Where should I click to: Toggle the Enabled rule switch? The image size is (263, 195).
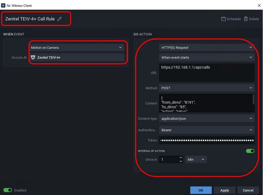tap(8, 190)
